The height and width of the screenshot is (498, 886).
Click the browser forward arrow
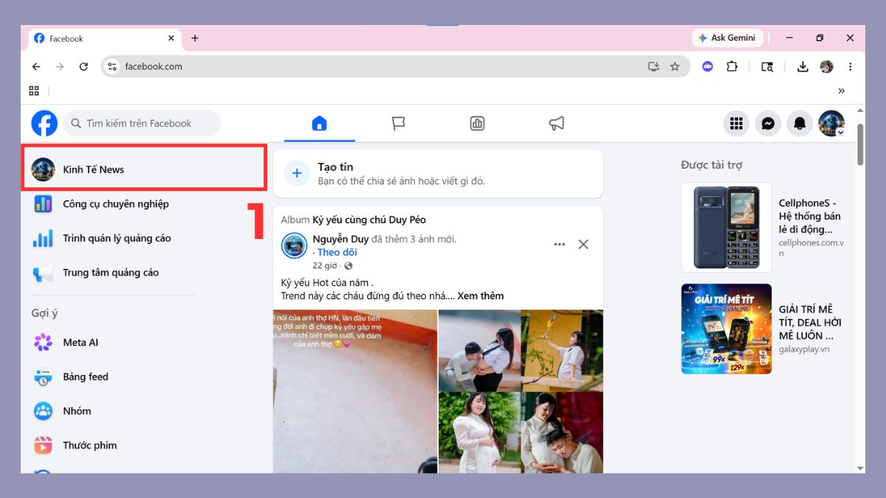coord(60,66)
